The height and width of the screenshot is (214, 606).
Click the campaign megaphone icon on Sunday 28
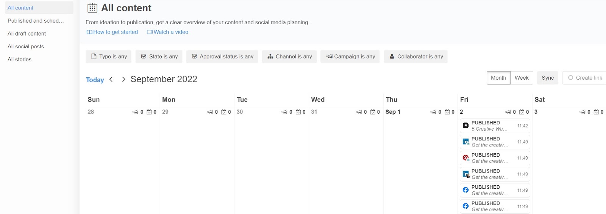pyautogui.click(x=135, y=112)
